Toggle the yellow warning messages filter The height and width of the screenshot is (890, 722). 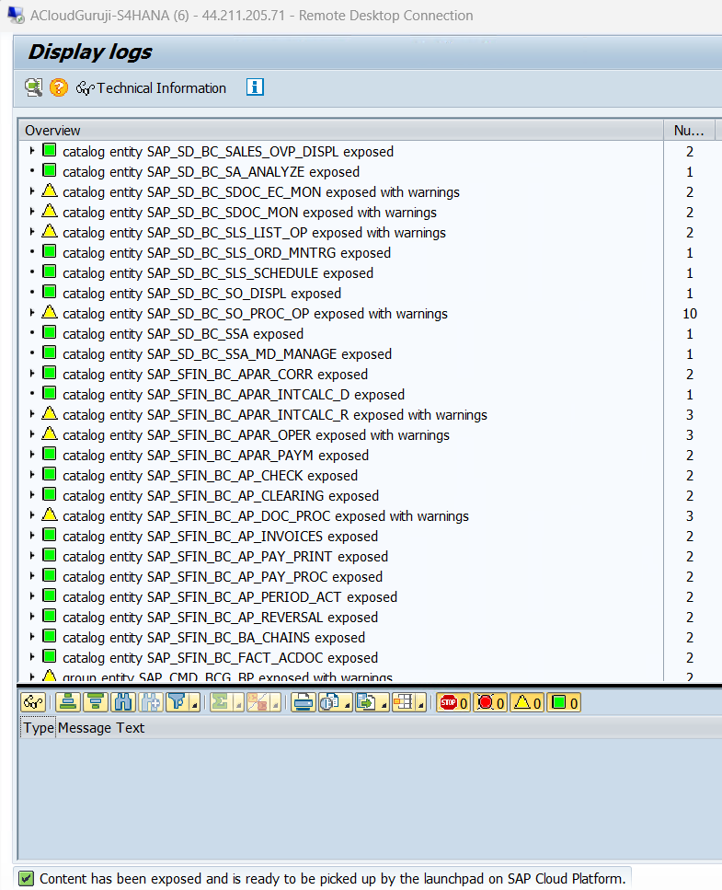526,703
